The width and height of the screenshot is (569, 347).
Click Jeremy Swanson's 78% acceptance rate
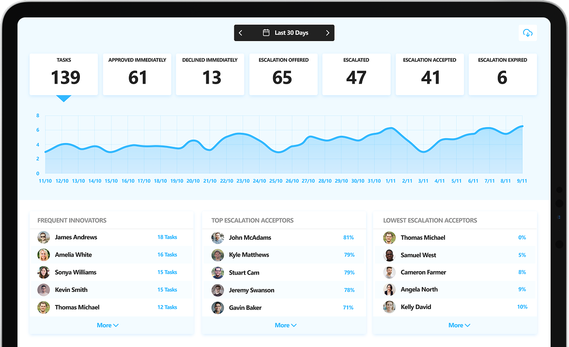pos(349,290)
